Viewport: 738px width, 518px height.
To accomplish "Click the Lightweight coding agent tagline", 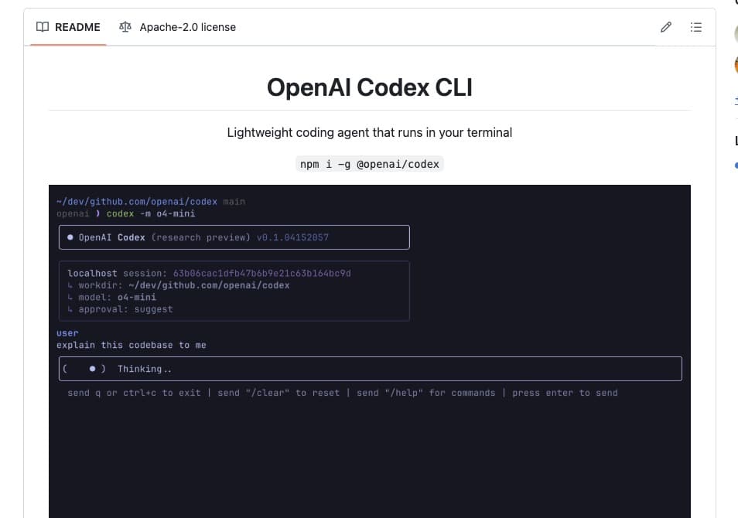I will [x=369, y=132].
